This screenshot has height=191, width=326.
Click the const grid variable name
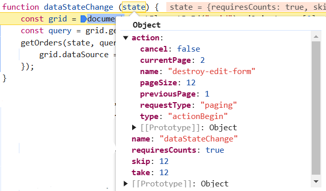click(58, 19)
